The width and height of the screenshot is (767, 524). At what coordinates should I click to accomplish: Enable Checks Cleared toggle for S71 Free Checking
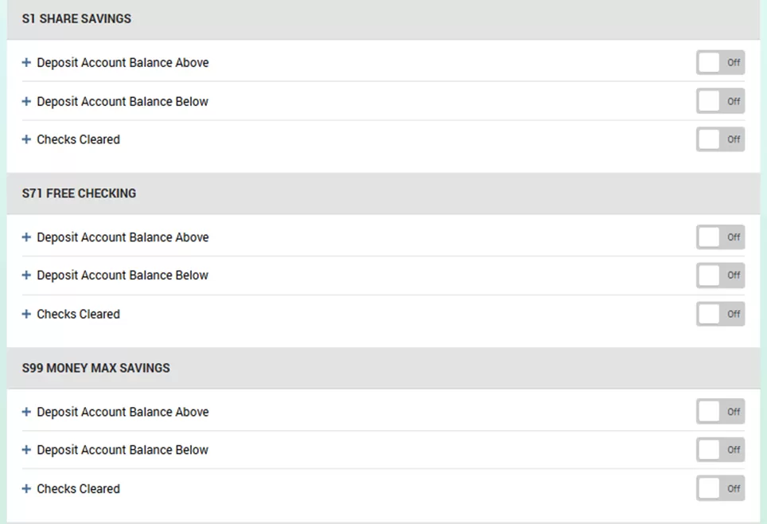pyautogui.click(x=721, y=314)
